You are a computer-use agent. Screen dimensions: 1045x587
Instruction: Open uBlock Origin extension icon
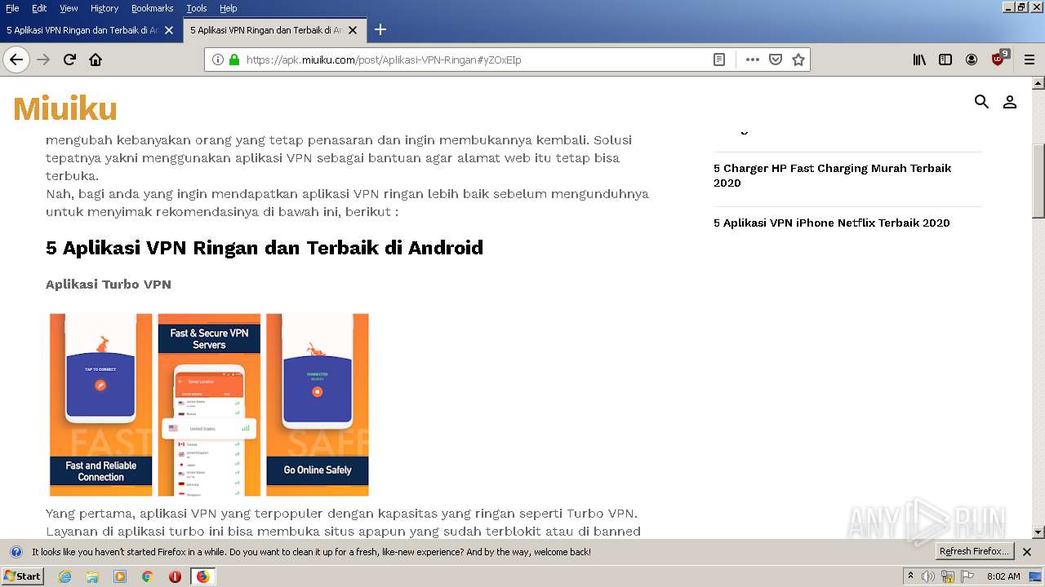coord(999,59)
